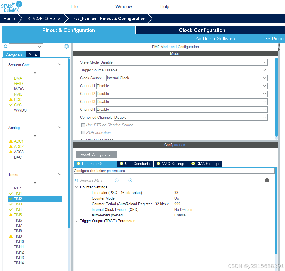Click the warning icon beside TIM9
The width and height of the screenshot is (285, 271).
point(11,236)
